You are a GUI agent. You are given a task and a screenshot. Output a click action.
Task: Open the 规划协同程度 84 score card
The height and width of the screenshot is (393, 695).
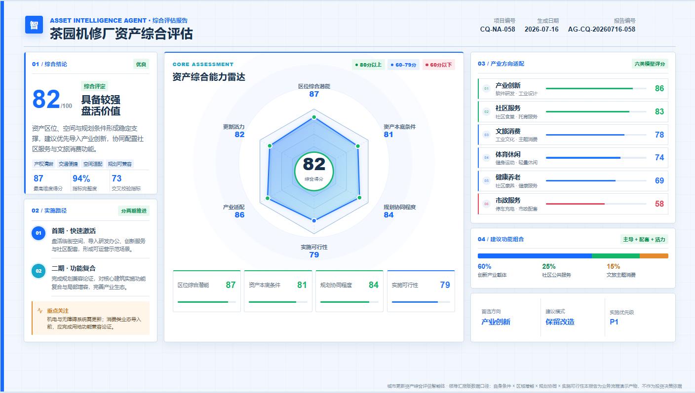[x=349, y=291]
